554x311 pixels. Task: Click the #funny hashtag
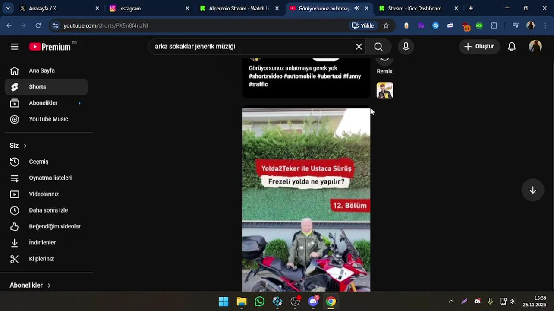pyautogui.click(x=352, y=76)
